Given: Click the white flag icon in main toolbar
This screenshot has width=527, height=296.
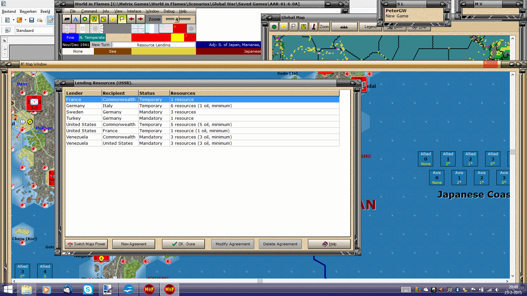Looking at the screenshot, I should coord(122,19).
